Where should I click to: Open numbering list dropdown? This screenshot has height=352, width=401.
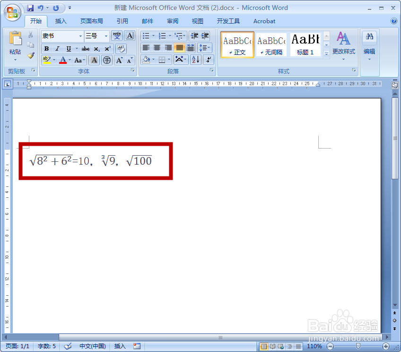pyautogui.click(x=170, y=35)
